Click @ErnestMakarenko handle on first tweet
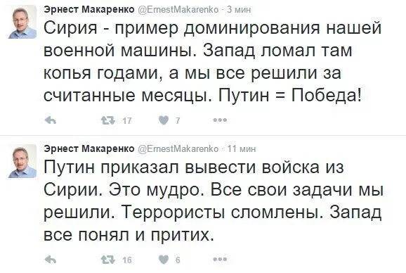This screenshot has height=273, width=406. (178, 10)
